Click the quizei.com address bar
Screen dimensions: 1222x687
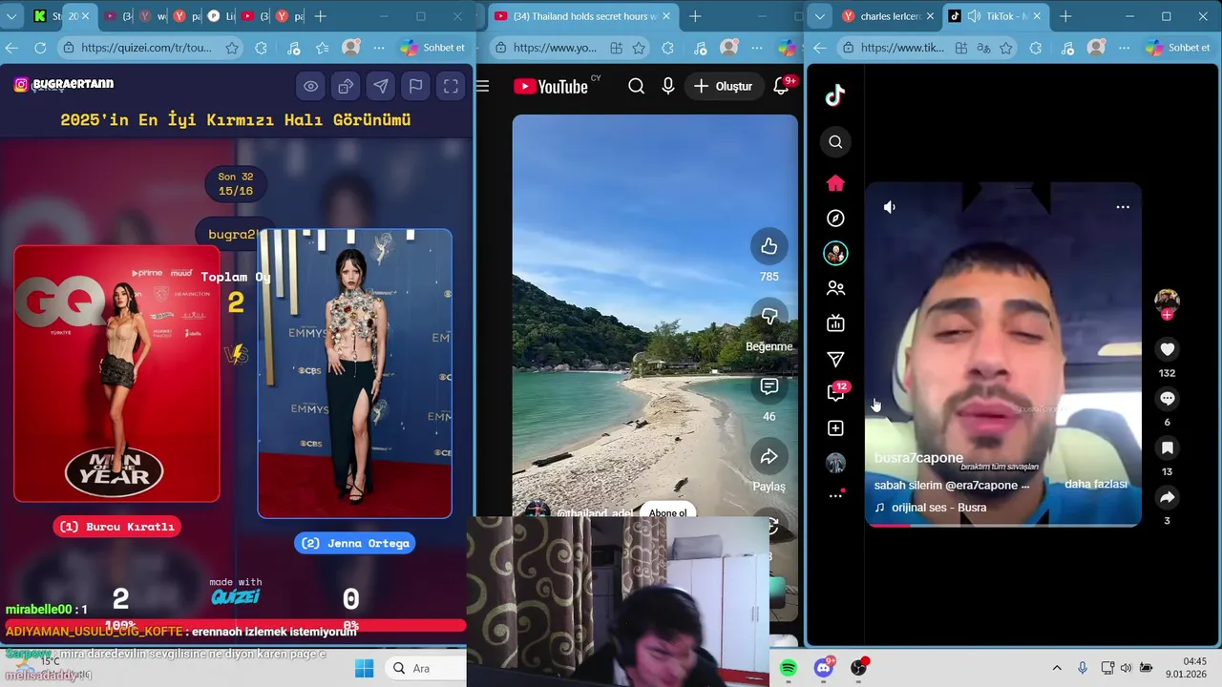(148, 48)
